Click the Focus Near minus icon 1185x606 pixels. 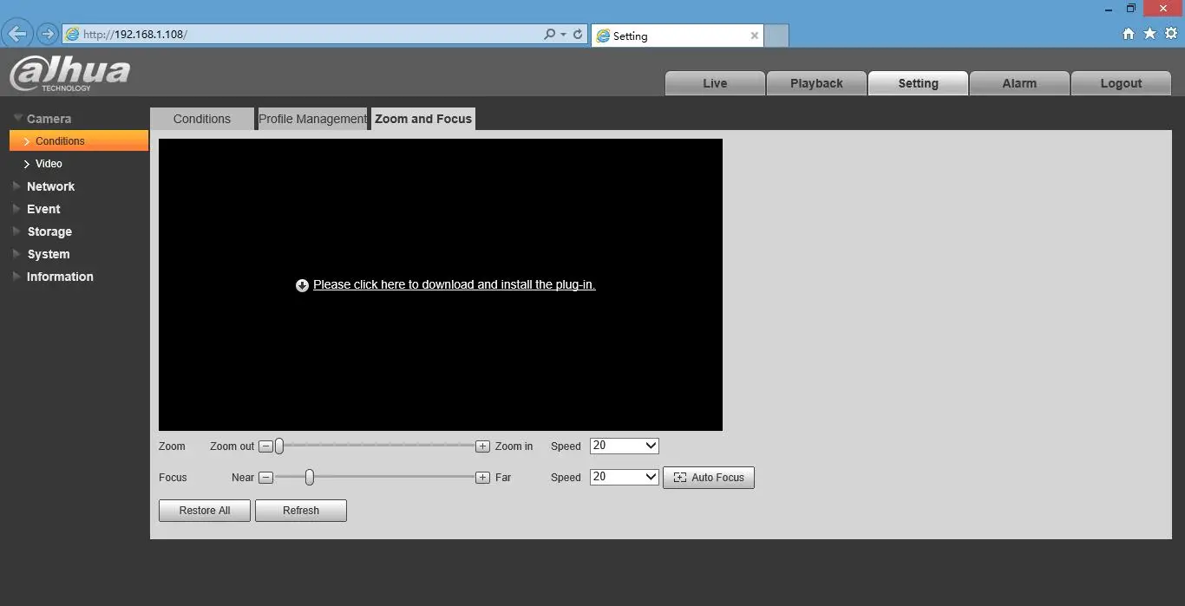pos(266,478)
